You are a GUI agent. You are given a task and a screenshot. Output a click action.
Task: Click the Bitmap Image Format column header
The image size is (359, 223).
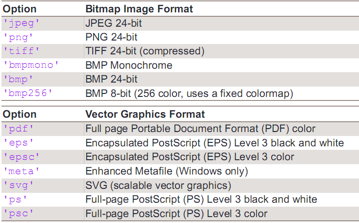point(139,9)
